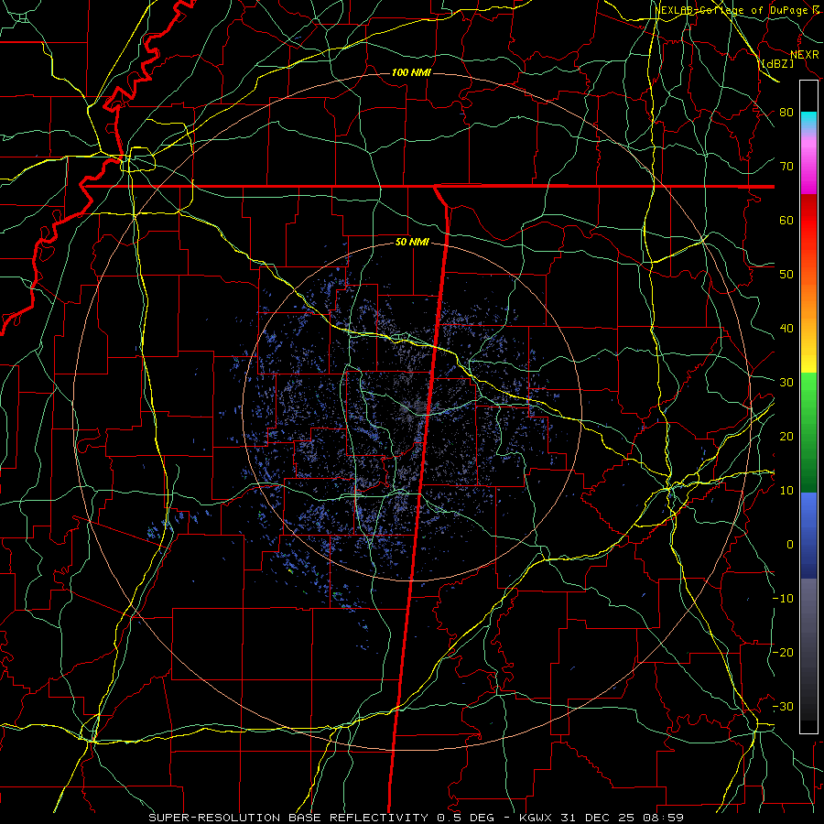This screenshot has height=824, width=824.
Task: Click the 40 value on dBZ scale
Action: click(x=786, y=329)
